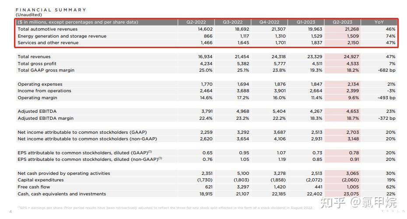This screenshot has width=407, height=219.
Task: Click the "Income from operations" row label
Action: click(44, 91)
